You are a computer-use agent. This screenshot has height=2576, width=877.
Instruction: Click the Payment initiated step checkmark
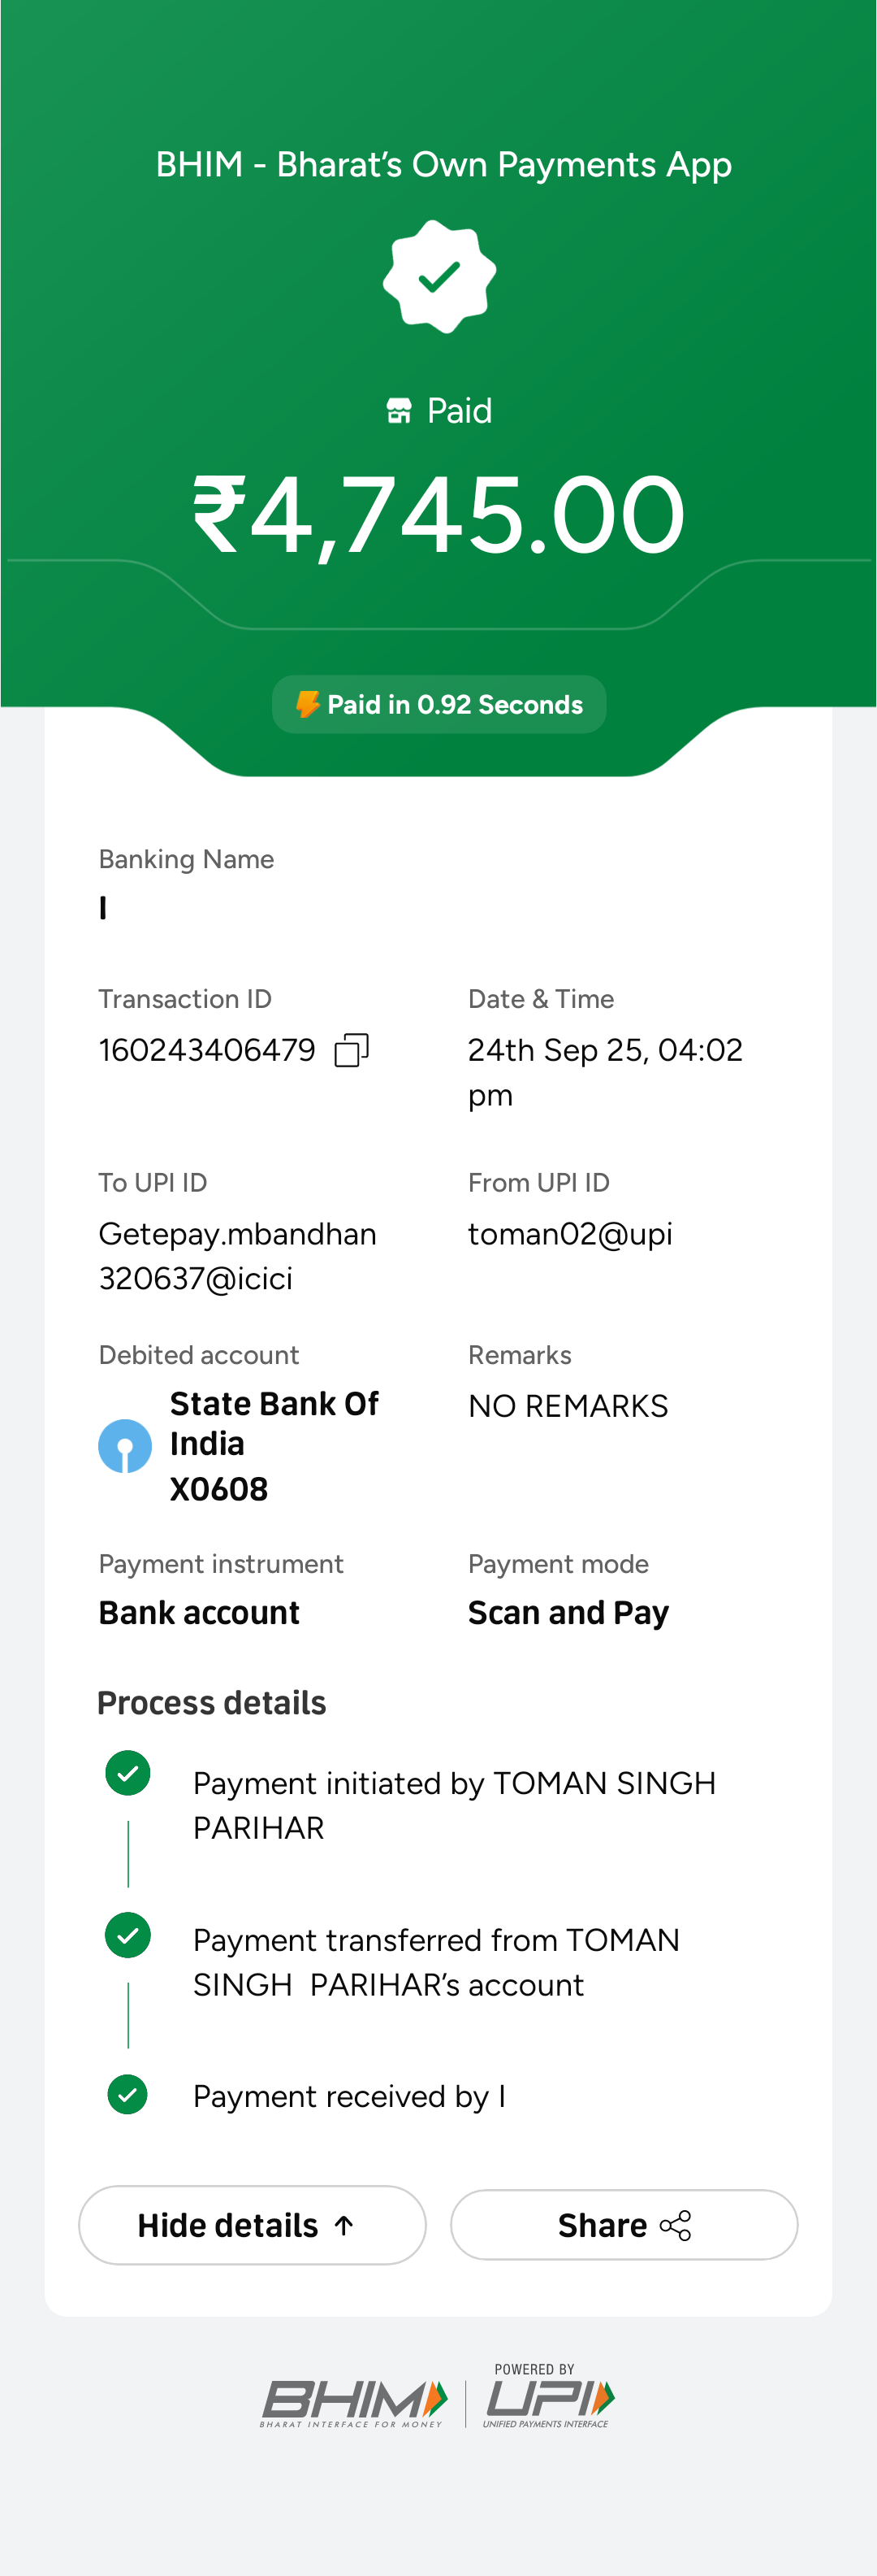click(127, 1773)
